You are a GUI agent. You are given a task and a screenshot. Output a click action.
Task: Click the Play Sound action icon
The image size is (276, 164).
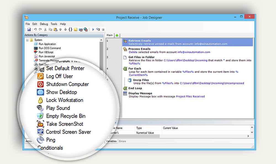click(x=39, y=108)
